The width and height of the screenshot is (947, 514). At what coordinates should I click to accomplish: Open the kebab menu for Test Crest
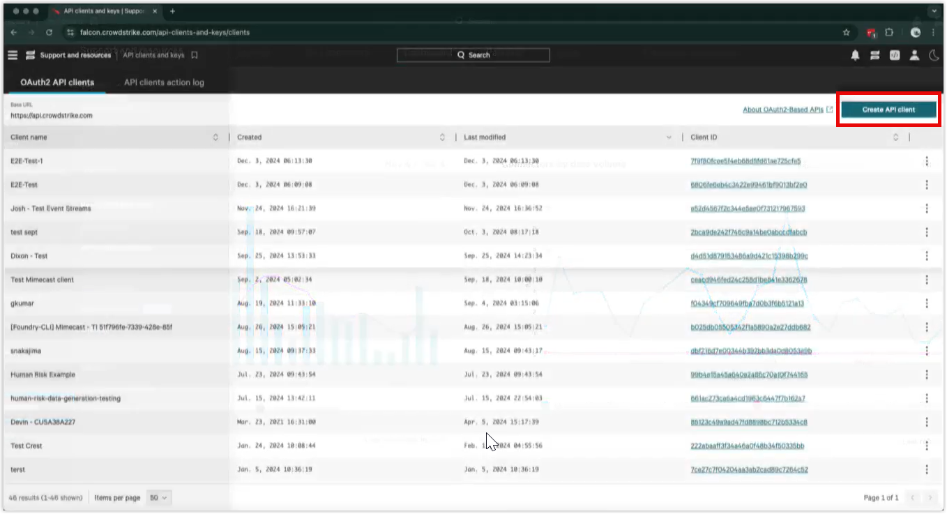[x=927, y=445]
